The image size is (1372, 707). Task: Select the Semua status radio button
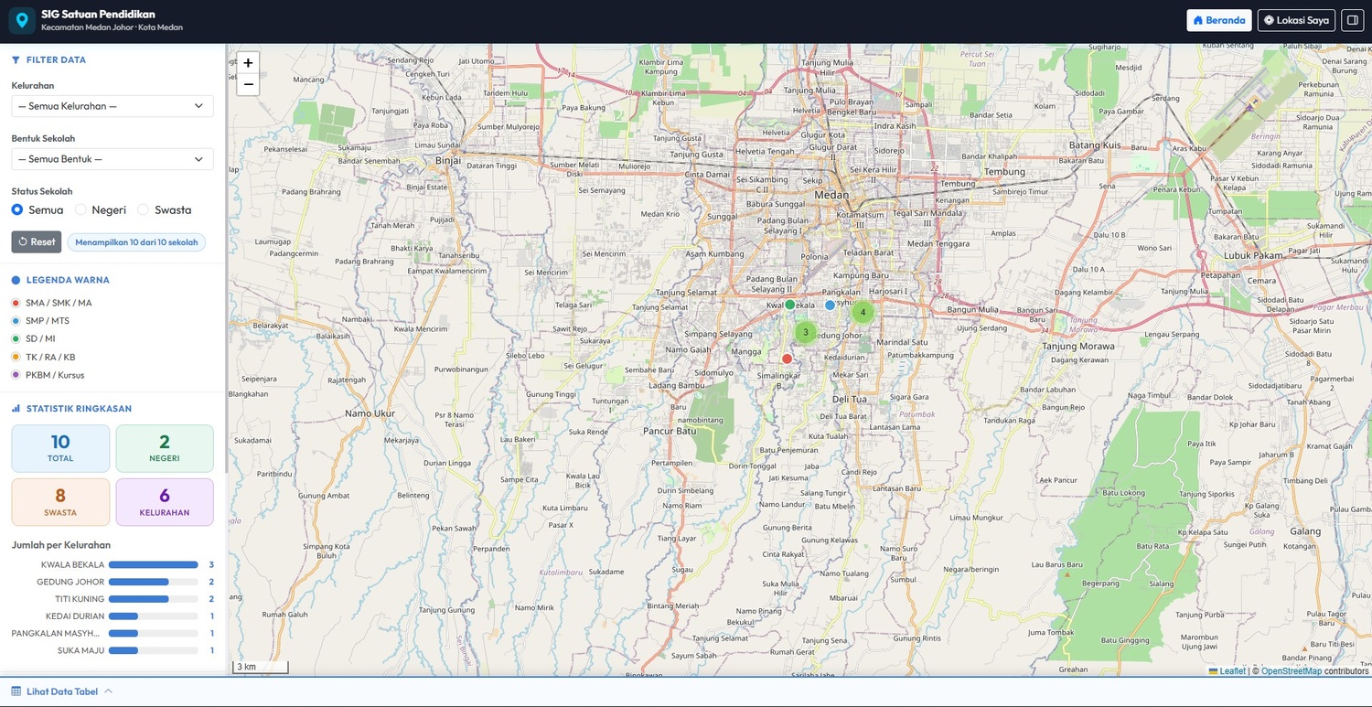(x=17, y=209)
